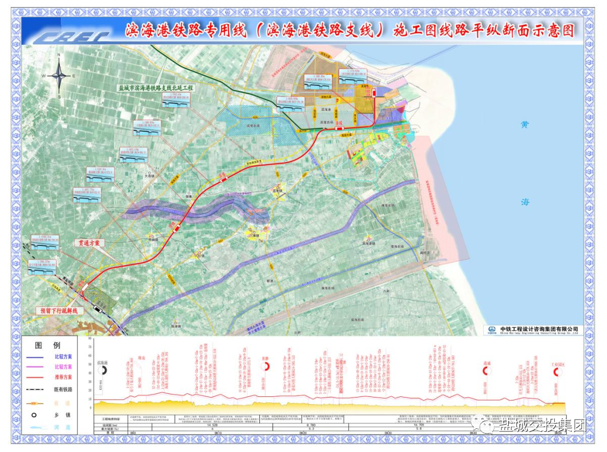Click the 图例 legend heading
The image size is (607, 452).
pyautogui.click(x=47, y=345)
